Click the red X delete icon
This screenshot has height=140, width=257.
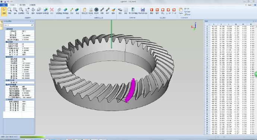[52, 10]
